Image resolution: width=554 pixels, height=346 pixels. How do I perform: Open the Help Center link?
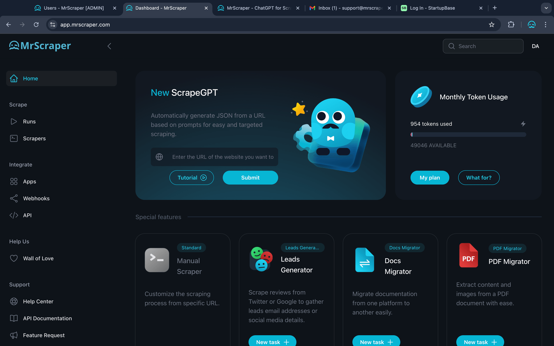tap(38, 301)
